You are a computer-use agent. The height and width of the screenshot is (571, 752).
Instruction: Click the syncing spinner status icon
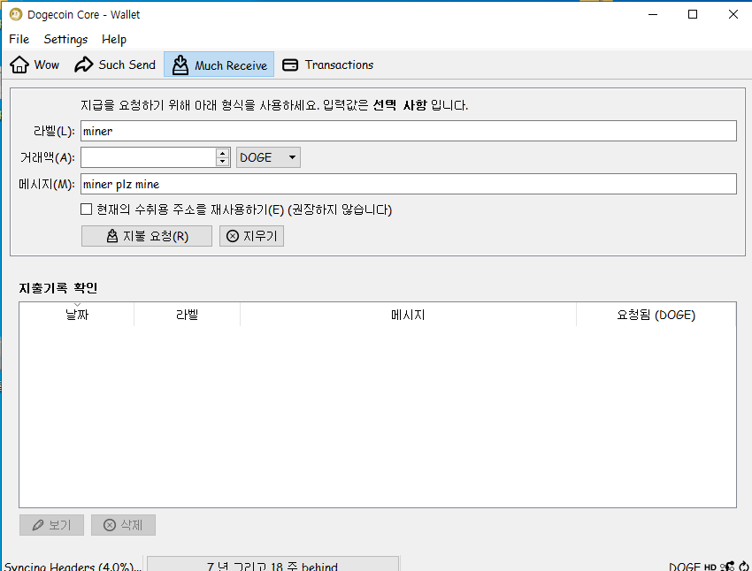[744, 567]
